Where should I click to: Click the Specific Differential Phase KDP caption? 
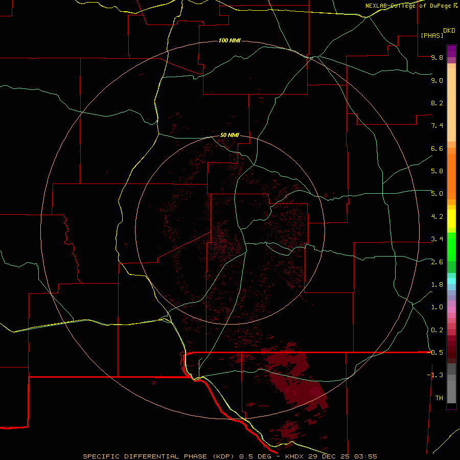tap(229, 456)
